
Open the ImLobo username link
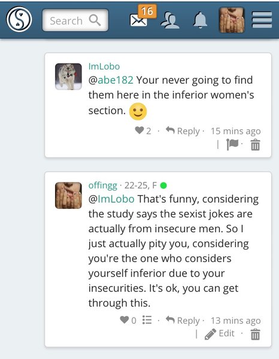point(104,66)
